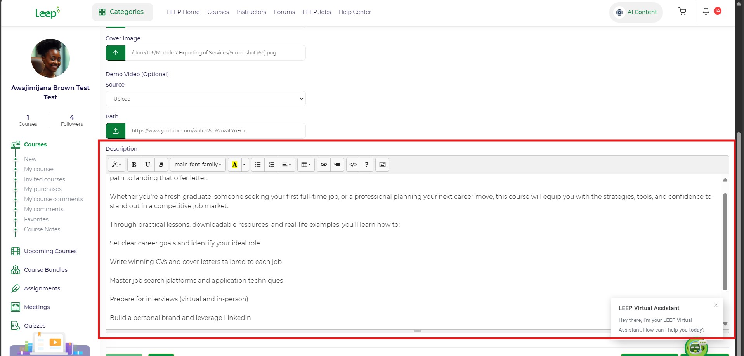Insert an ordered numbered list
The width and height of the screenshot is (744, 356).
(x=271, y=165)
